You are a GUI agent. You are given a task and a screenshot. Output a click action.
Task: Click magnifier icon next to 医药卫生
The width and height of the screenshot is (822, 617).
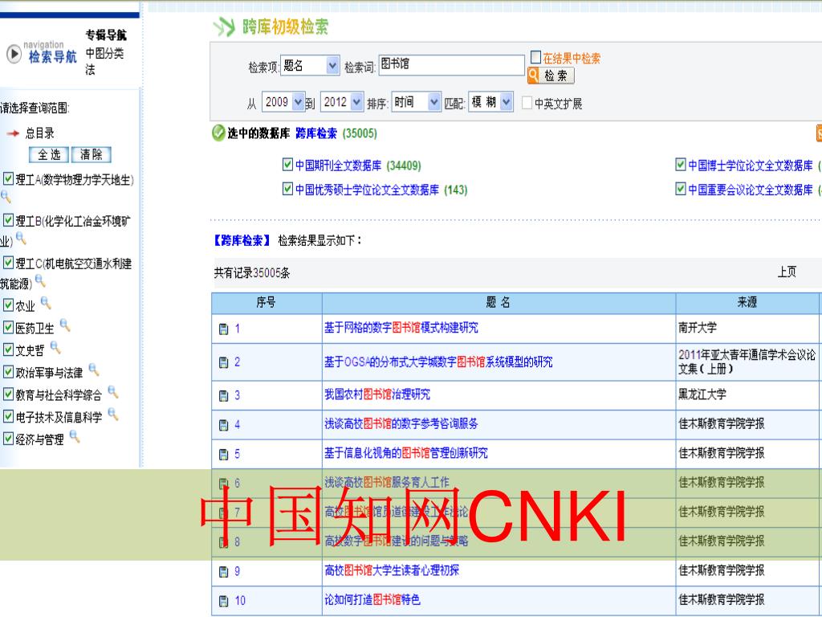65,325
